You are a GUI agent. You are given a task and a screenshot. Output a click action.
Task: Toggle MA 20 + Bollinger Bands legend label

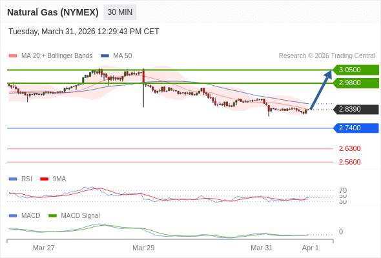click(x=57, y=56)
